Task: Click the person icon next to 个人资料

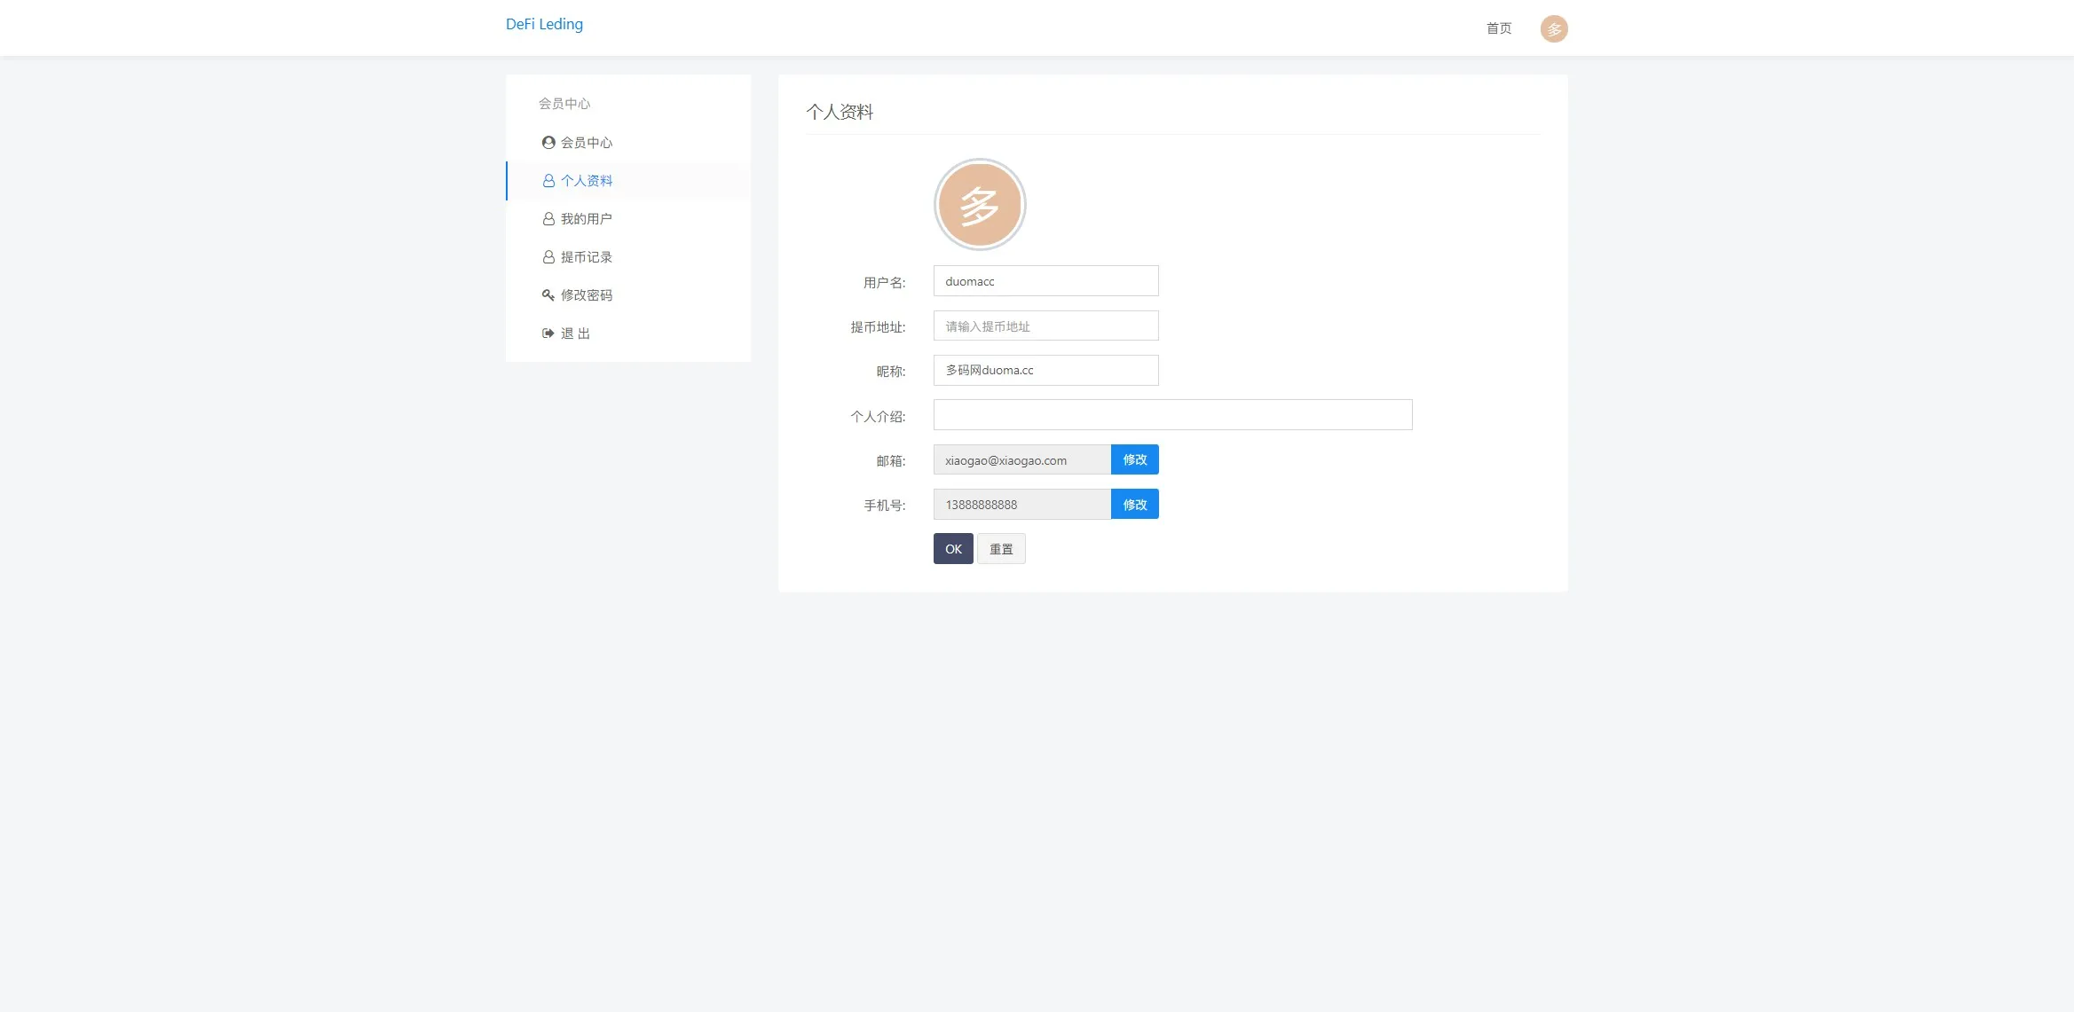Action: (x=548, y=181)
